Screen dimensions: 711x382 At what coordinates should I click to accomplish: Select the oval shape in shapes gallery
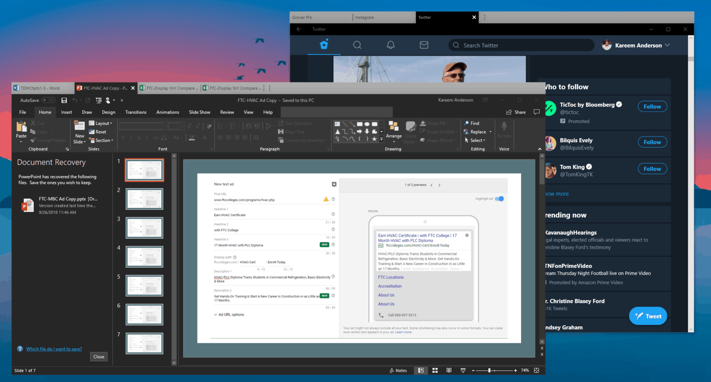tap(367, 124)
